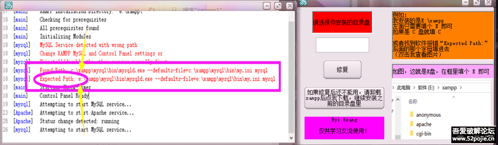Click 软件 (E:) in the breadcrumb path
This screenshot has height=145, width=498.
click(427, 87)
